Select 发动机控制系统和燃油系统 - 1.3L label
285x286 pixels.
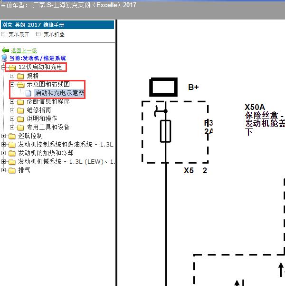click(x=66, y=145)
